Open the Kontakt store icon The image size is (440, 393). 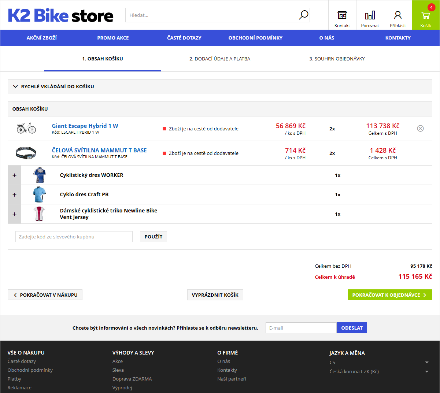342,15
